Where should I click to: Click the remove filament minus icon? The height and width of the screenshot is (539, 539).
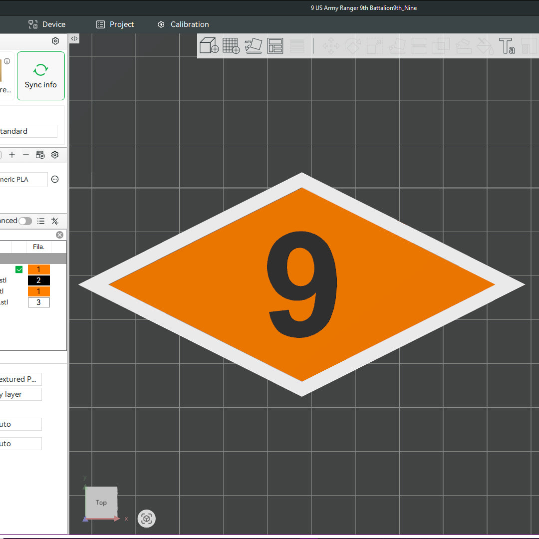click(26, 155)
